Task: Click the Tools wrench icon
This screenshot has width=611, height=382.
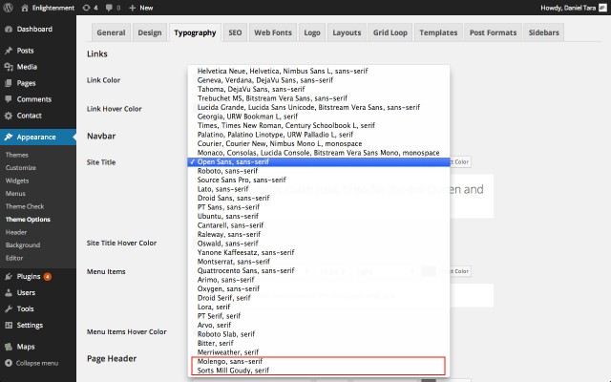Action: [x=9, y=309]
